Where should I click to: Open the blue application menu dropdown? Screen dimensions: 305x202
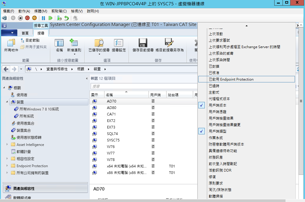coord(9,33)
